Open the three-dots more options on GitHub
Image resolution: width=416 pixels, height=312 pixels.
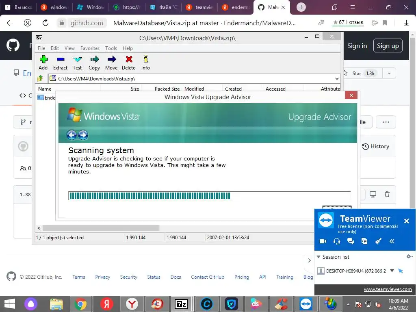[386, 122]
